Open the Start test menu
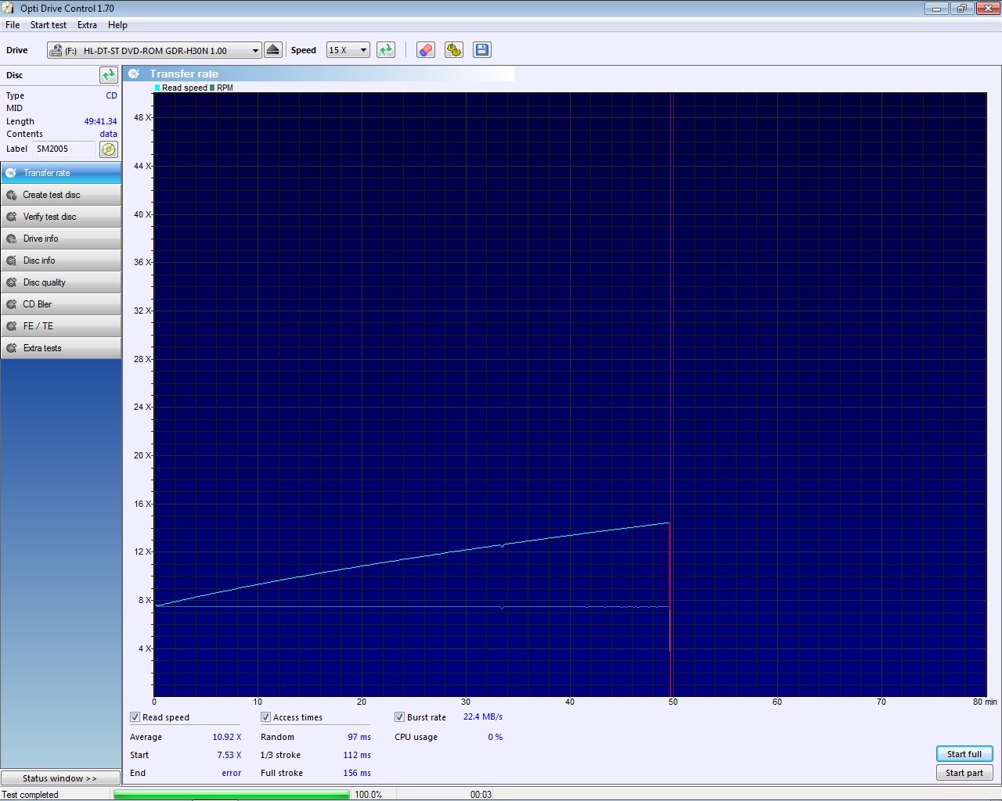This screenshot has height=801, width=1002. pyautogui.click(x=49, y=25)
